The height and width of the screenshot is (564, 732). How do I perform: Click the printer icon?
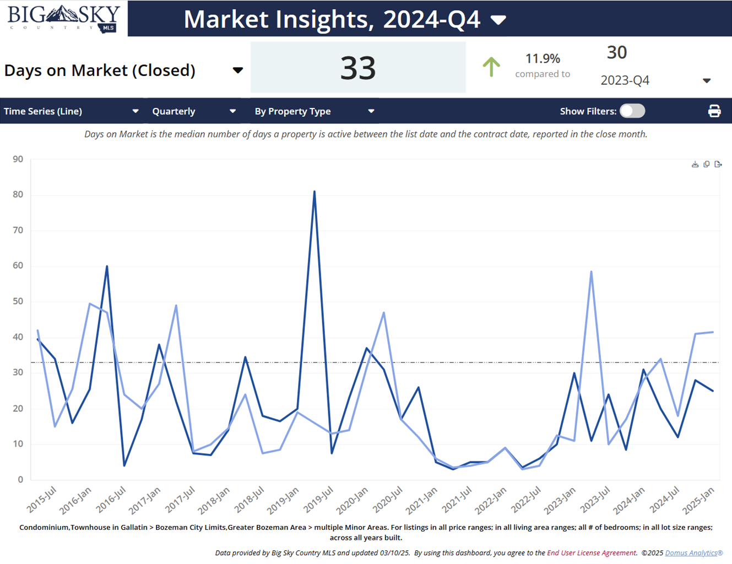click(714, 111)
